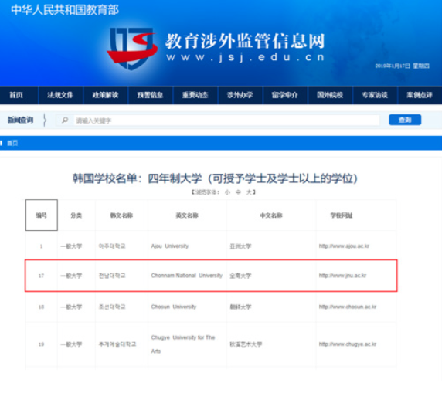Open the http://www.ajou.ac.kr link

click(344, 246)
